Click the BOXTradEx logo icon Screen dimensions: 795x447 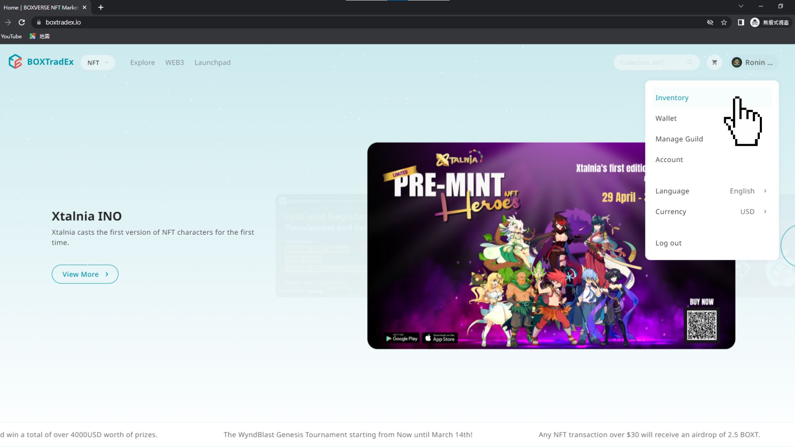[x=15, y=62]
